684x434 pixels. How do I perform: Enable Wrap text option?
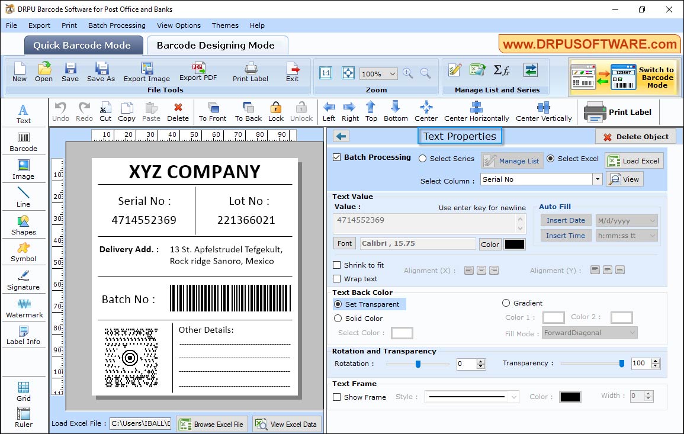338,279
